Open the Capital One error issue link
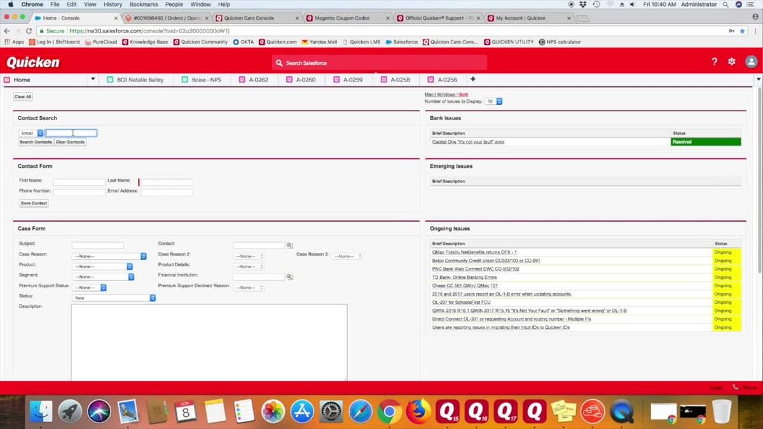 468,142
